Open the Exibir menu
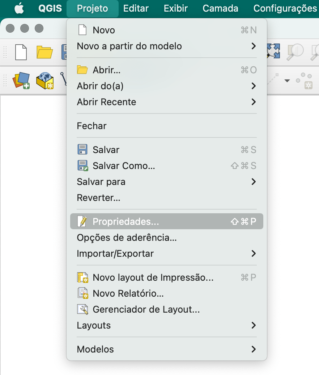Screen dimensions: 319x375 coord(176,8)
